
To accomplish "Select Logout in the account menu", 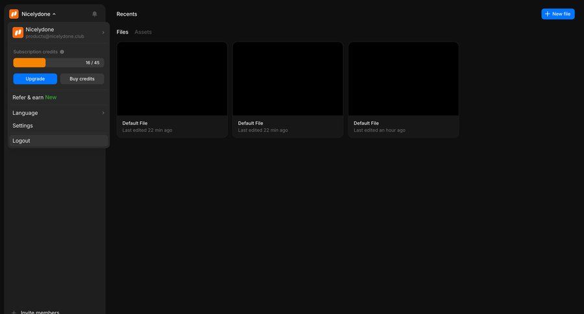I will [x=58, y=141].
